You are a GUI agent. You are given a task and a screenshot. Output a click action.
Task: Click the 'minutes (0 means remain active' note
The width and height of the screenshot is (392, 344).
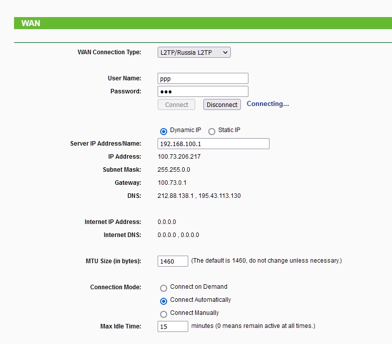(x=253, y=326)
